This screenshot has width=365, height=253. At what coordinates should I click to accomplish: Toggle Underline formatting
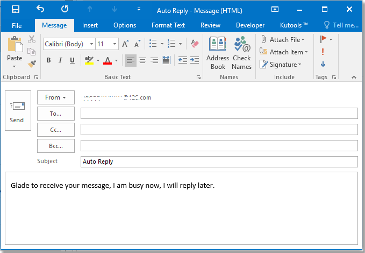[72, 60]
